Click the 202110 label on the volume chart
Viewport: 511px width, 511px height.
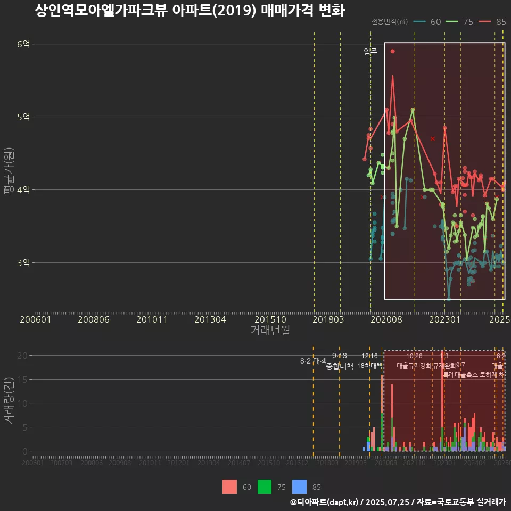[414, 463]
